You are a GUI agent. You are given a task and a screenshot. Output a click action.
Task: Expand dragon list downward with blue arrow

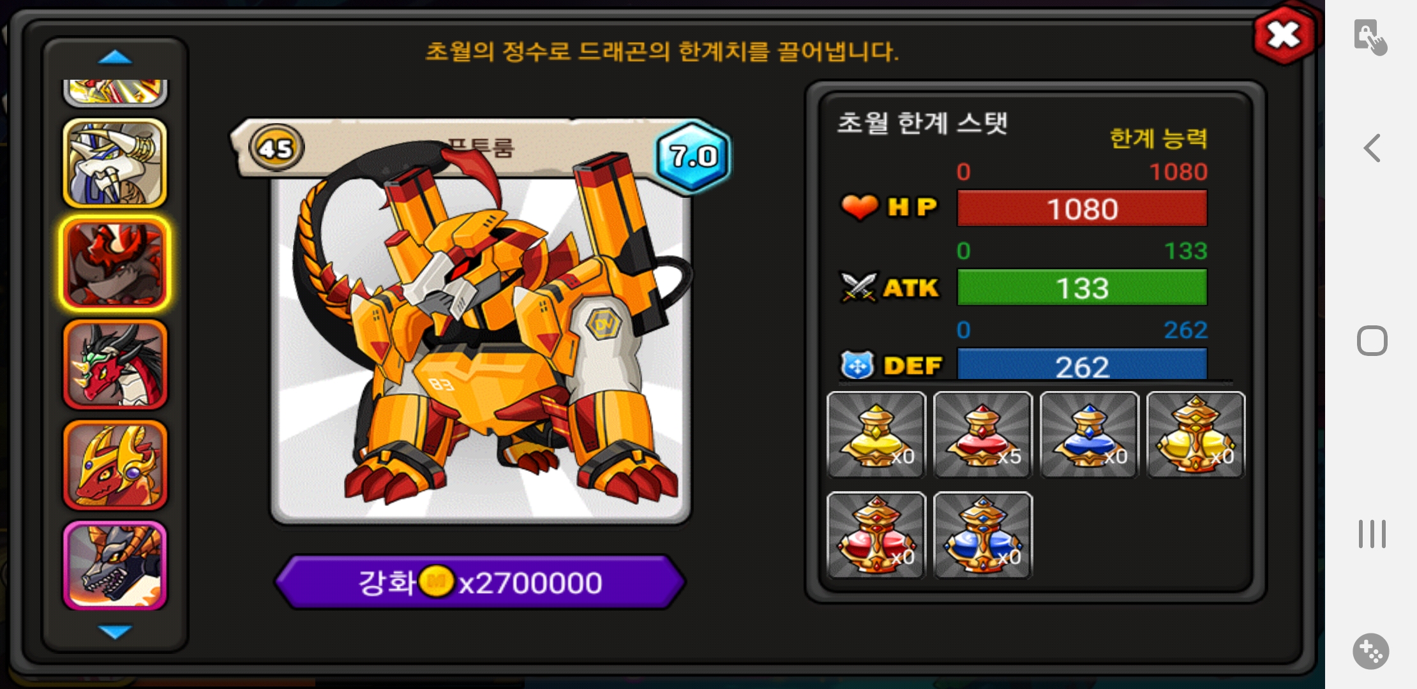tap(115, 632)
